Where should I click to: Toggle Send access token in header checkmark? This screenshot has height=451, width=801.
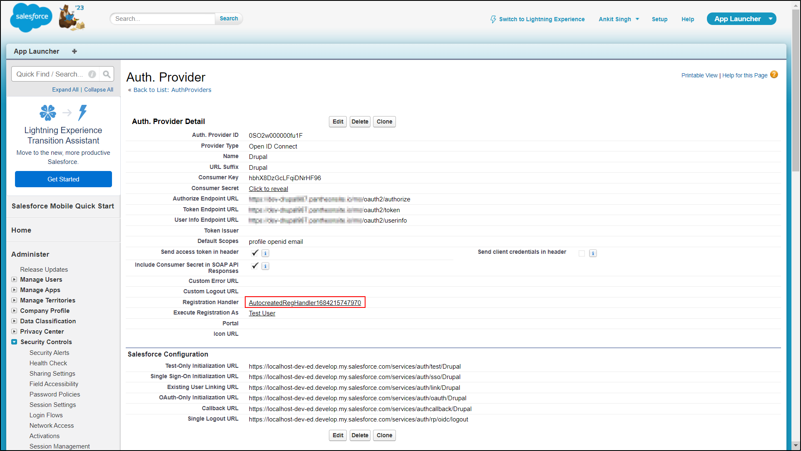point(255,253)
